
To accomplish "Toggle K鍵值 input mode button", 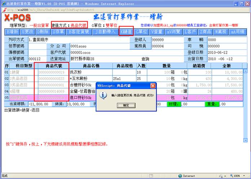I will tap(126, 32).
